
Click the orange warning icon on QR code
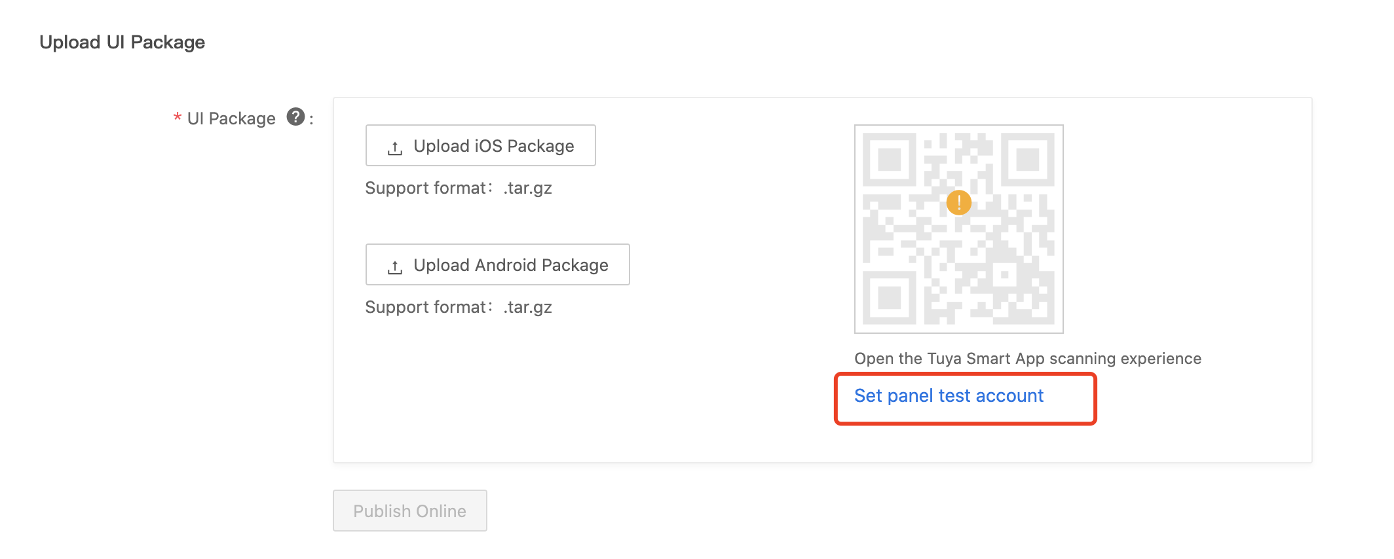959,203
